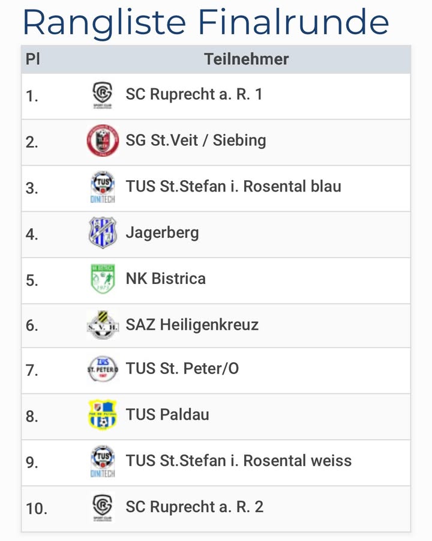This screenshot has width=432, height=541.
Task: Open the Jagerberg team name
Action: point(162,233)
